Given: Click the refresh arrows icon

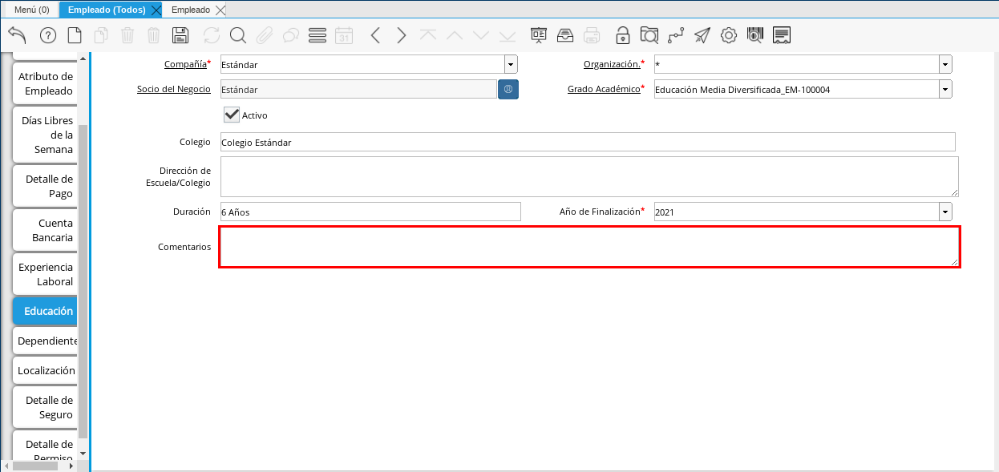Looking at the screenshot, I should (212, 35).
